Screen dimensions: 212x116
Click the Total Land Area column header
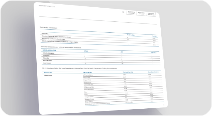click(x=128, y=72)
